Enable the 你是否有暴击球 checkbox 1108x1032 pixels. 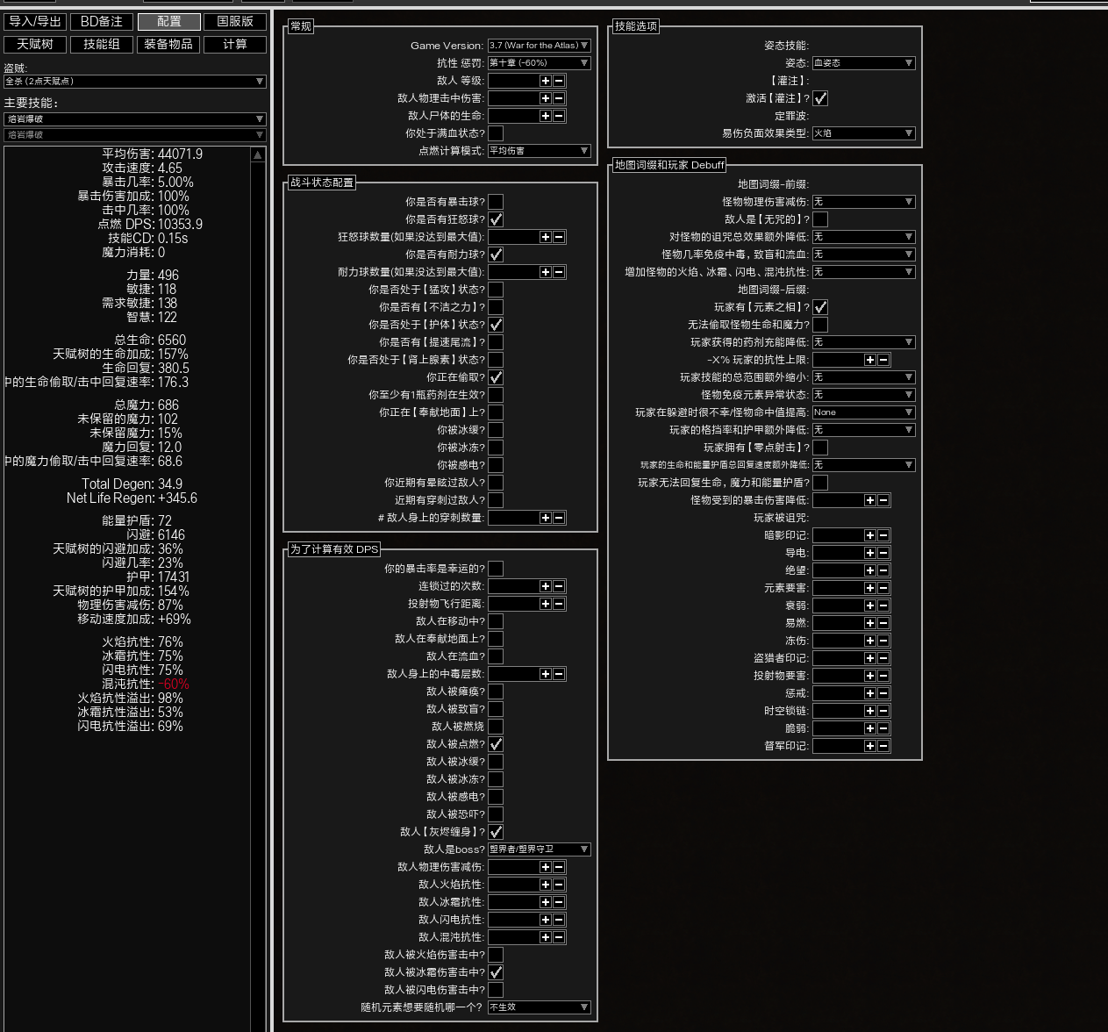tap(496, 202)
